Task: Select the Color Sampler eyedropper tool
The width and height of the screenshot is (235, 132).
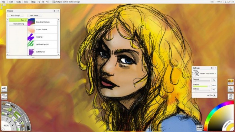Action: coord(10,122)
